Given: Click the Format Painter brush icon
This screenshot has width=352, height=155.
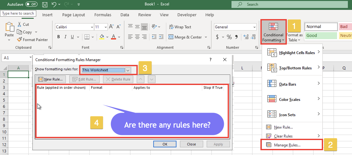Looking at the screenshot, I should [x=19, y=40].
